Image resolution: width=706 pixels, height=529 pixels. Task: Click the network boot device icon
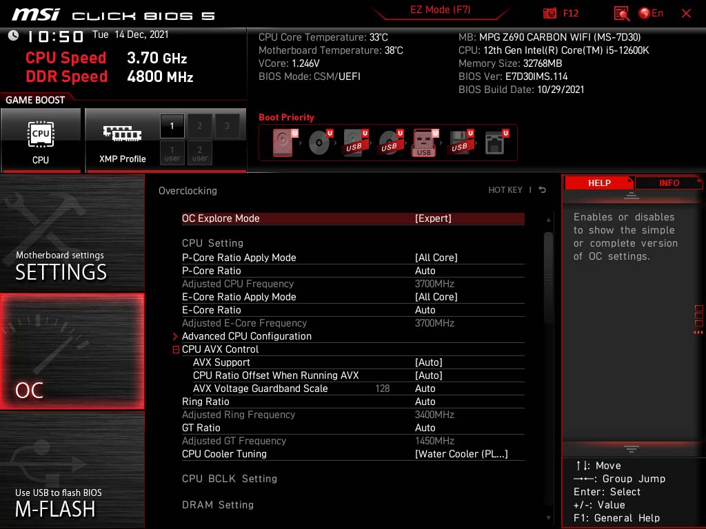coord(496,143)
